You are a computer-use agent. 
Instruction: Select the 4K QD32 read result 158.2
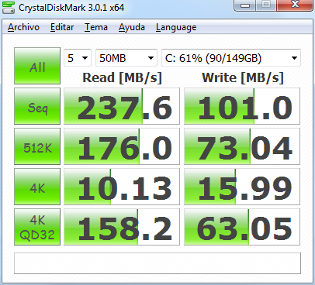(122, 227)
